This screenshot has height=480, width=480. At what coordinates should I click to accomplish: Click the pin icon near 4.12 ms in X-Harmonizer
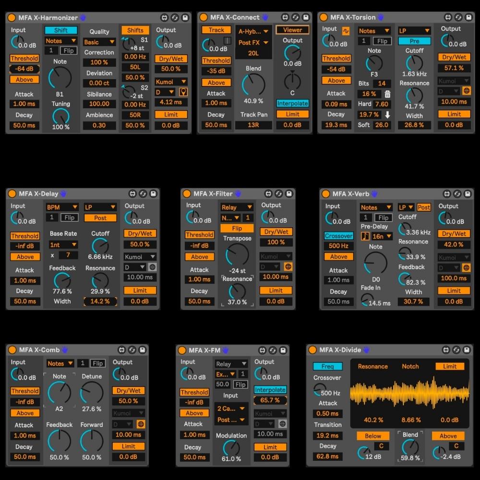[183, 91]
